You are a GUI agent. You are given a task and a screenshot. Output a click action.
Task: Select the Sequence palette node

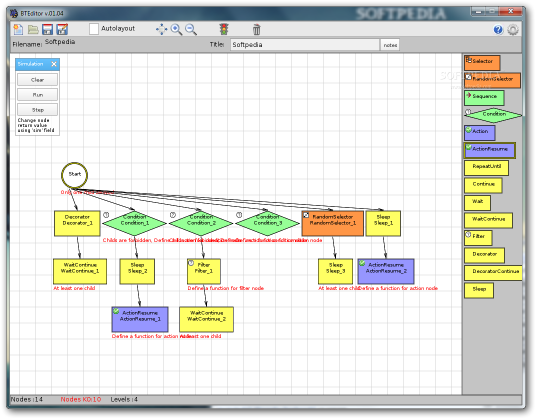point(484,97)
